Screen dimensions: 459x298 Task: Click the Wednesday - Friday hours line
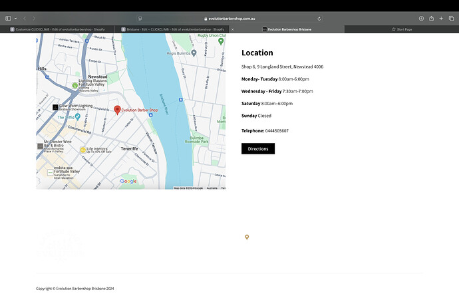(x=277, y=91)
